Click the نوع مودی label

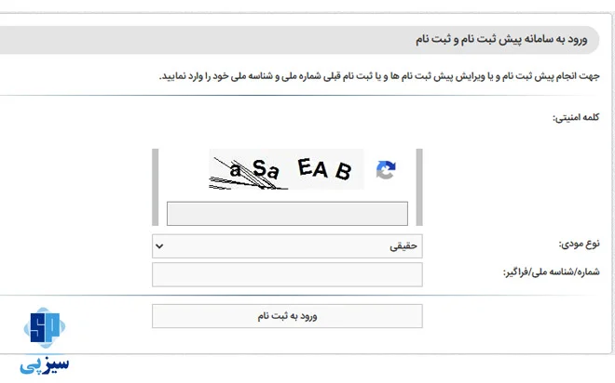pos(579,244)
